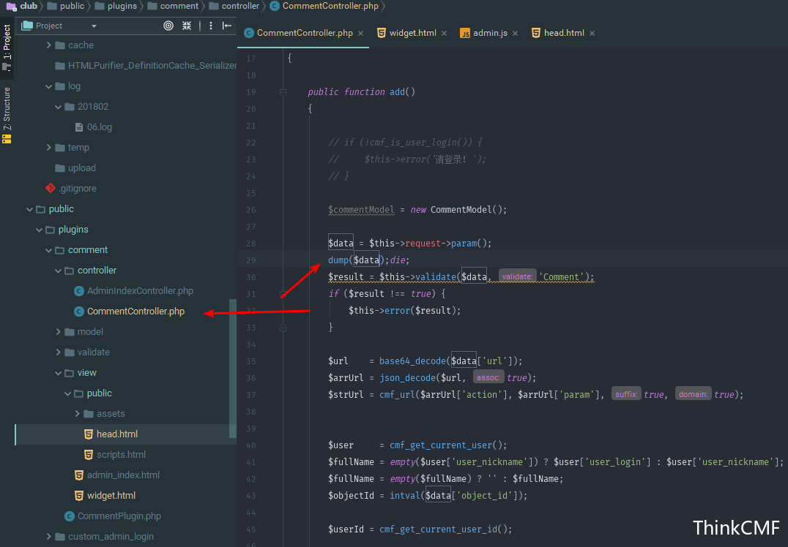
Task: Click 'plugins' in the breadcrumb path
Action: (x=122, y=6)
